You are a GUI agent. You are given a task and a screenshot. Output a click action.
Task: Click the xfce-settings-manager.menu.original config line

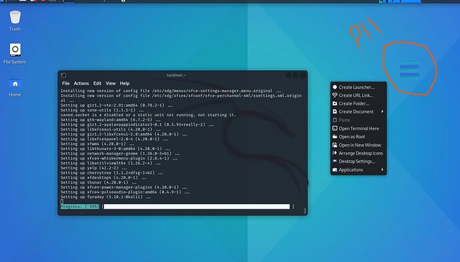click(x=171, y=91)
